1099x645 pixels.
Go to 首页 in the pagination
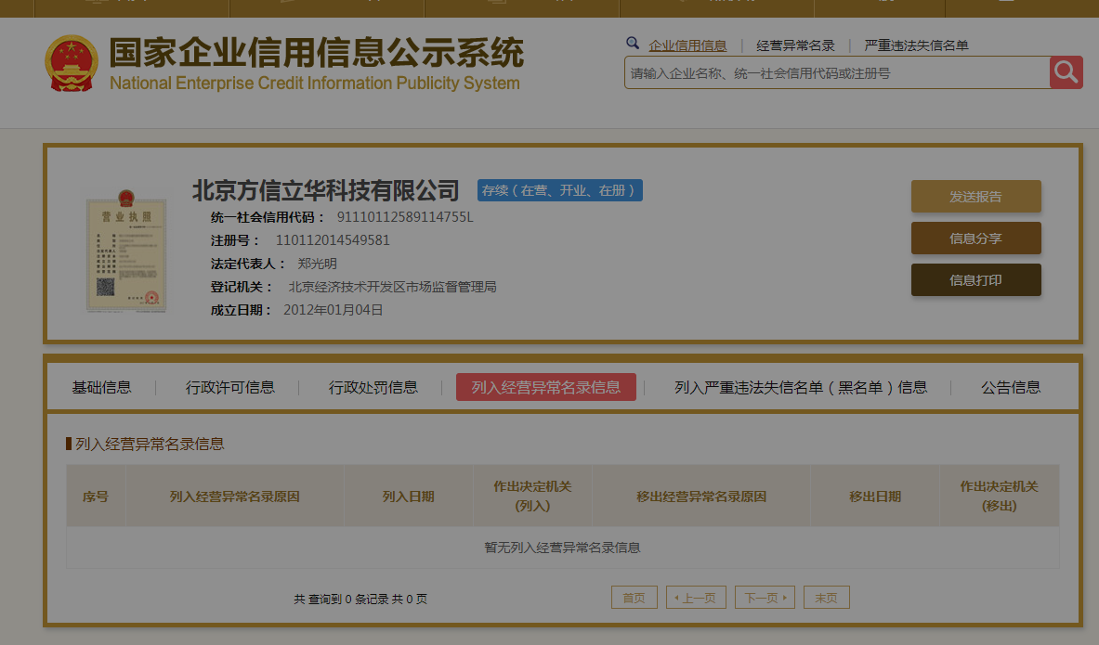click(635, 598)
